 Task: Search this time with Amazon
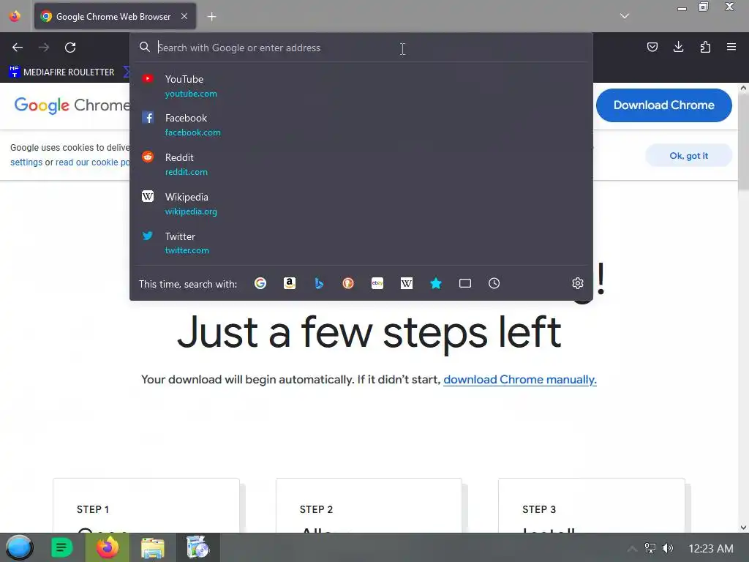[290, 283]
